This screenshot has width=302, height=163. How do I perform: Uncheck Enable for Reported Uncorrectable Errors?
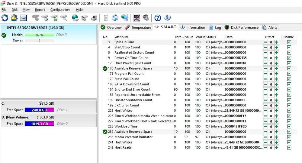click(x=289, y=95)
